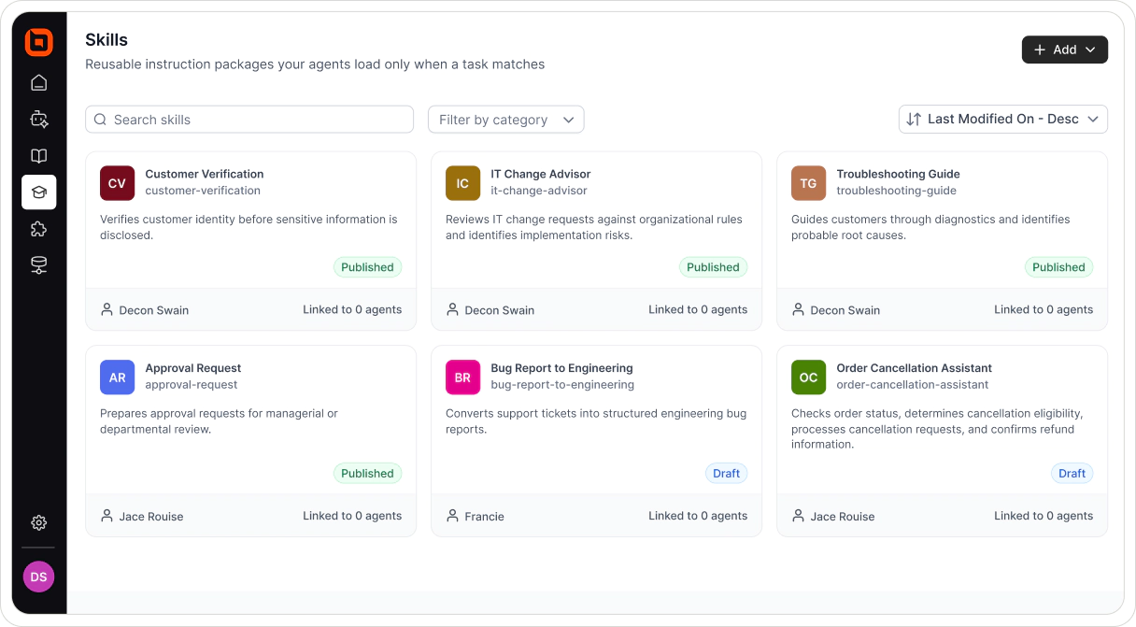
Task: Click the DS user avatar
Action: pos(38,577)
